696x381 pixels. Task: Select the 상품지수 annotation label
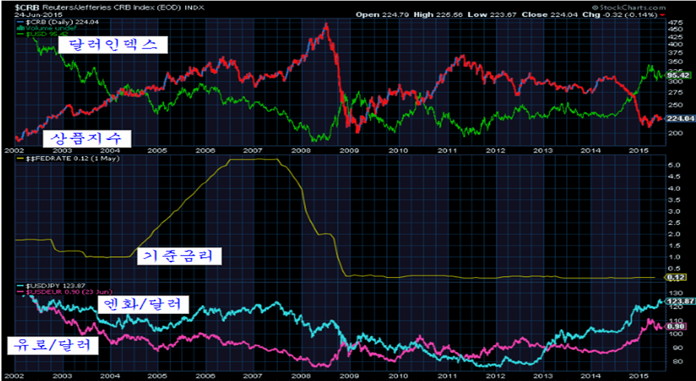point(86,138)
